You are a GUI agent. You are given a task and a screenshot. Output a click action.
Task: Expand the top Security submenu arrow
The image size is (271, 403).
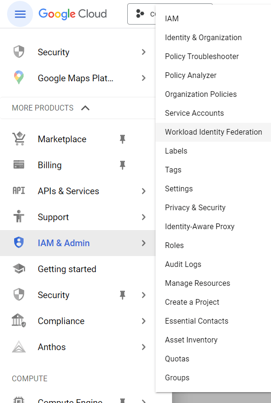[x=144, y=52]
